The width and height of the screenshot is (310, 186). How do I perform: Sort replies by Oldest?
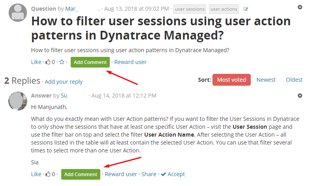pos(294,80)
